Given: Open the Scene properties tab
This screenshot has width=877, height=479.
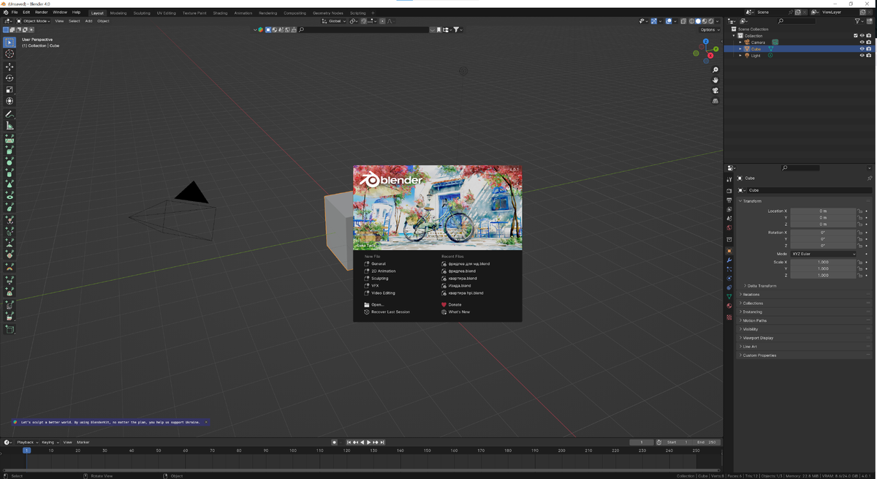Looking at the screenshot, I should (x=729, y=219).
